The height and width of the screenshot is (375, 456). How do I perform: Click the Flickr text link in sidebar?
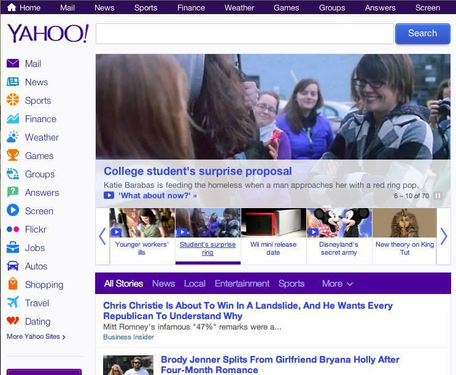[36, 230]
